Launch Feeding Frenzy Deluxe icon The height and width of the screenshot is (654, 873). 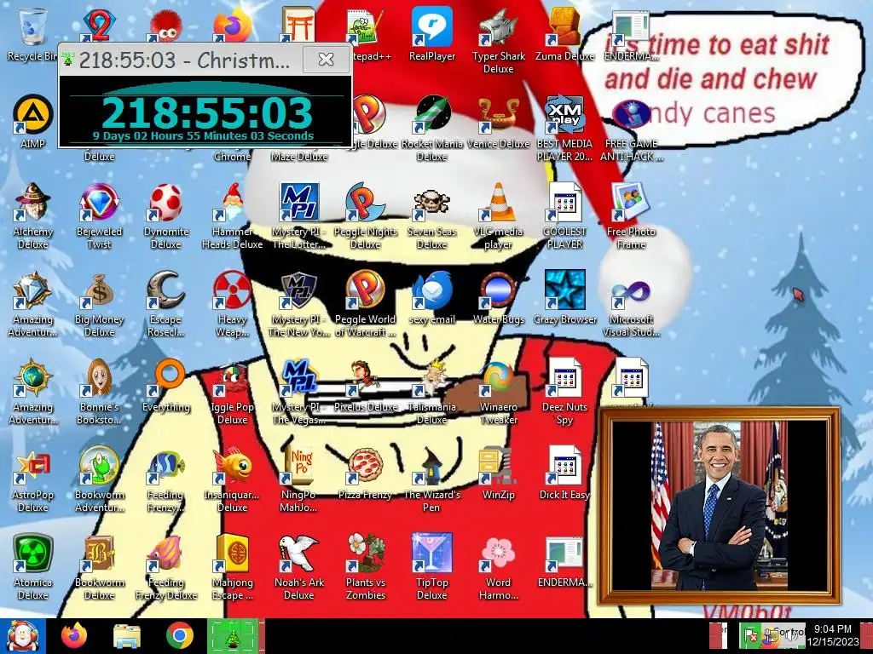[x=166, y=567]
